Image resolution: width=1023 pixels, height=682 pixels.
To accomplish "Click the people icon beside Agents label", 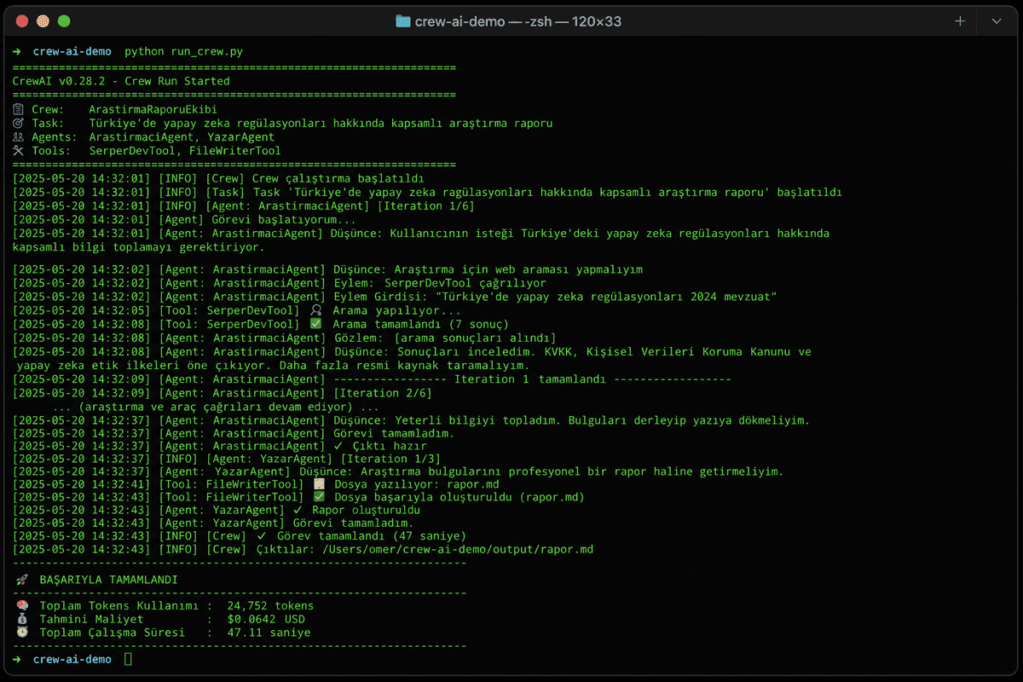I will [x=20, y=137].
